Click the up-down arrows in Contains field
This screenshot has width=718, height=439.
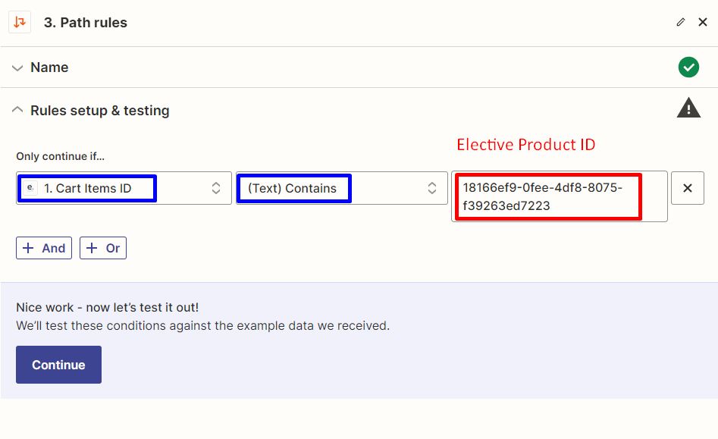(x=432, y=188)
